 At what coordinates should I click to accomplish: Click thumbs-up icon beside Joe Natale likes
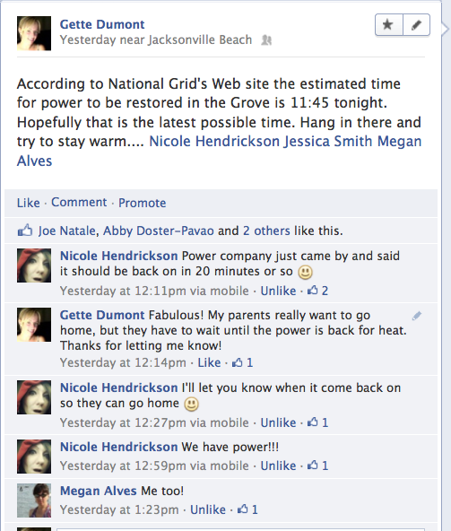coord(25,231)
